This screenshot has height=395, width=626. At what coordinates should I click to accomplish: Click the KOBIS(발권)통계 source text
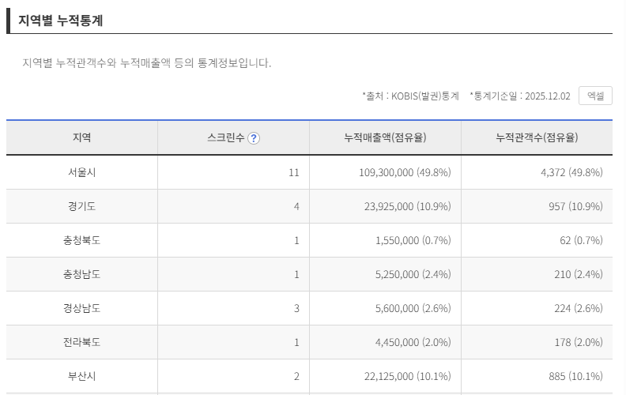point(410,96)
